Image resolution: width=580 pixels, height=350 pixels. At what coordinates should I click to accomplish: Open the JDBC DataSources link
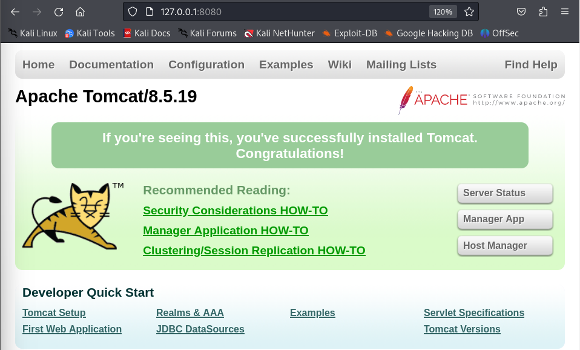tap(200, 329)
